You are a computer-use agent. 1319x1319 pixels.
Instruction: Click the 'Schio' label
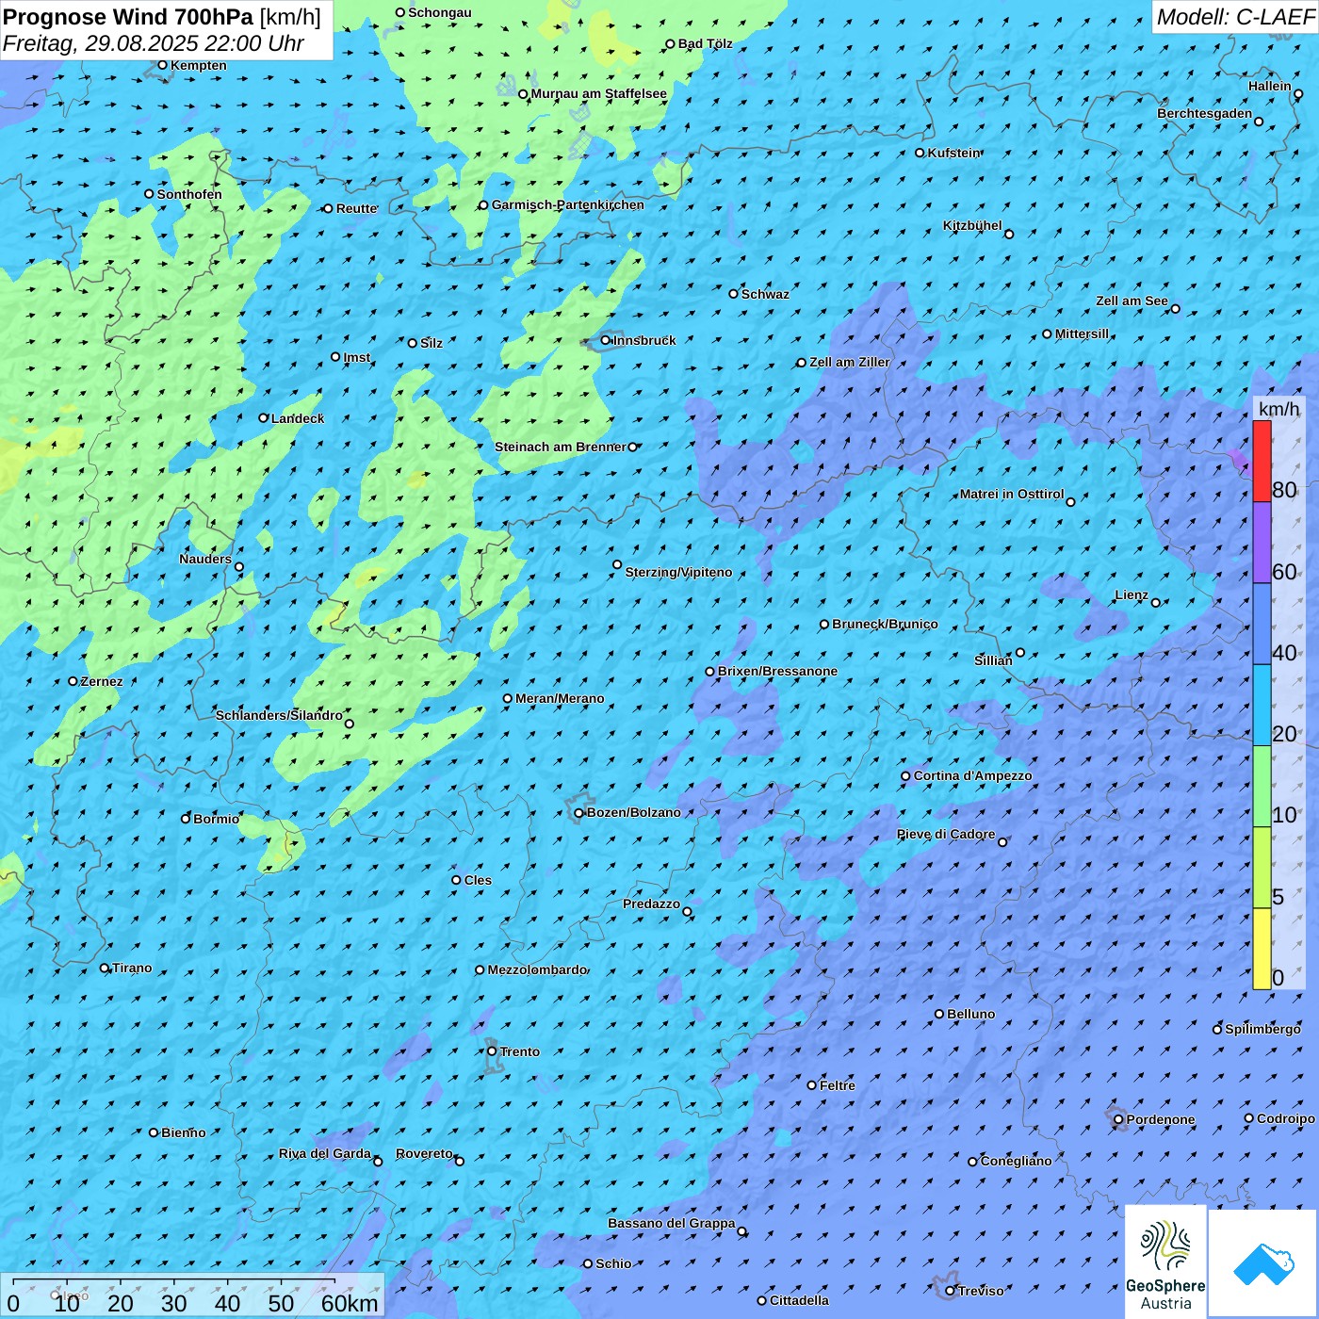pyautogui.click(x=613, y=1263)
